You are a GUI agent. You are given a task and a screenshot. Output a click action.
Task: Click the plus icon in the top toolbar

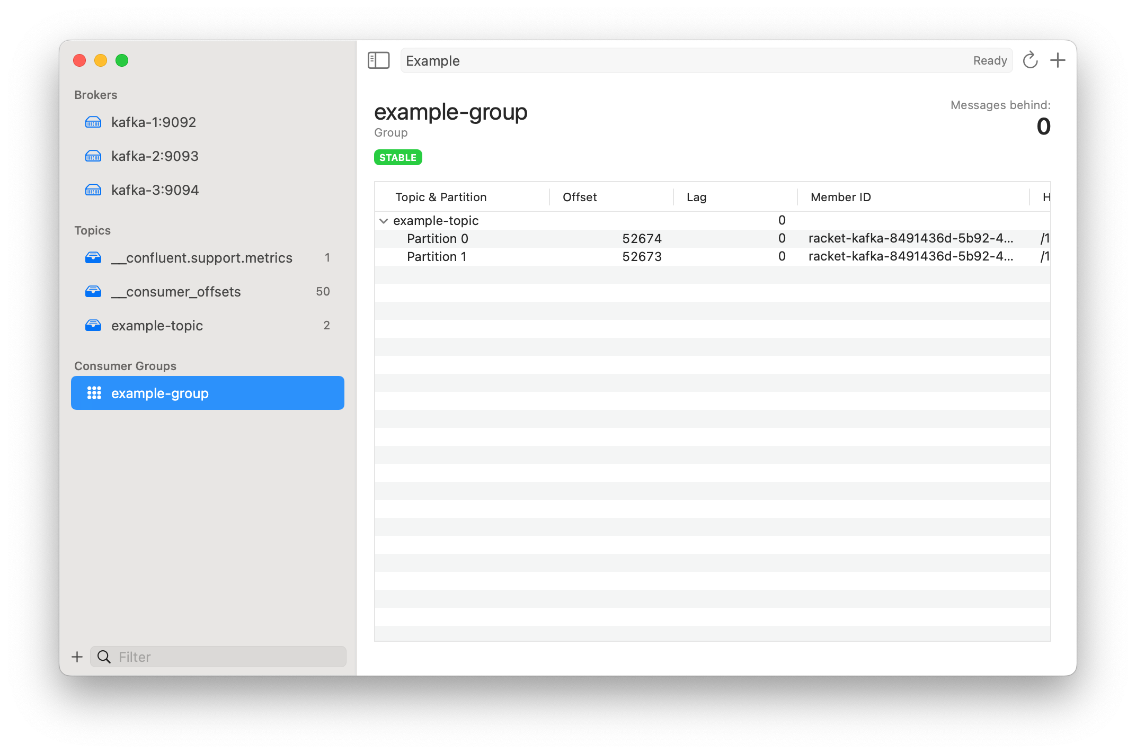click(x=1058, y=60)
